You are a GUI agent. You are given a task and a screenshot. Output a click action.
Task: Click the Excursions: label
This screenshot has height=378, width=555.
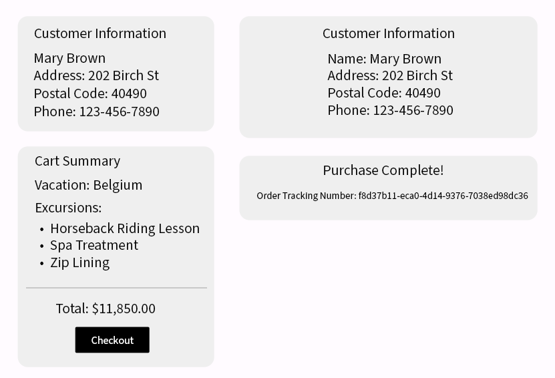[68, 208]
